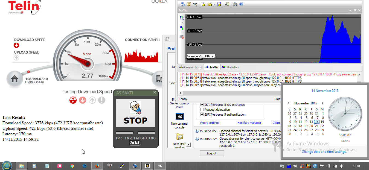This screenshot has height=170, width=369.
Task: Click the red connection graph
Action: pos(141,56)
